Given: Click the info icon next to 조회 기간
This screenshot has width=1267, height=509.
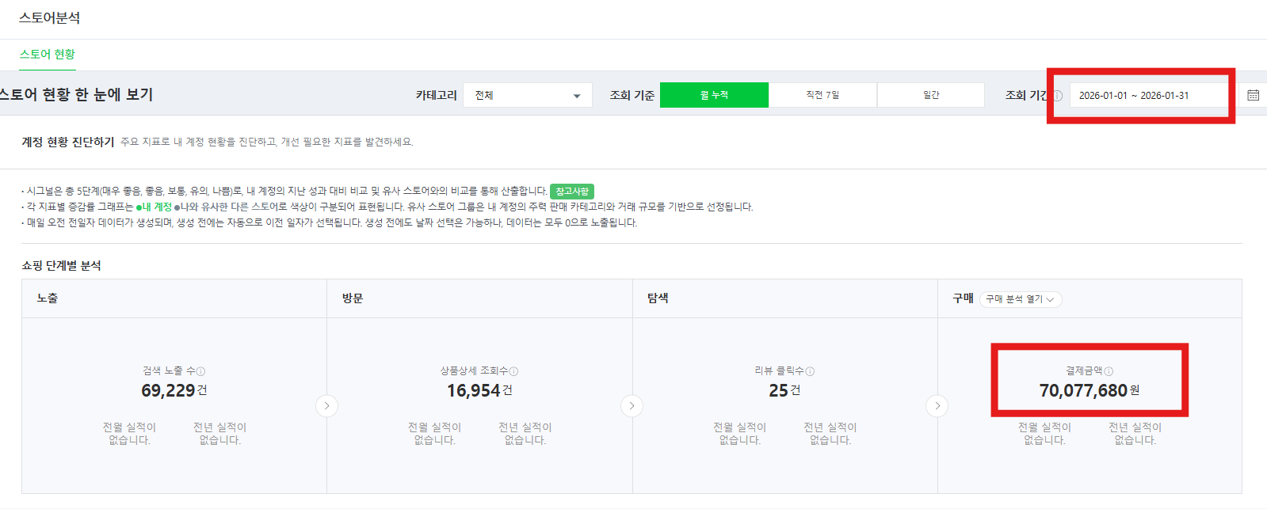Looking at the screenshot, I should [x=1057, y=96].
